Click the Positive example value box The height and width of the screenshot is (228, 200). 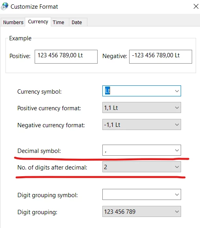[x=66, y=57]
